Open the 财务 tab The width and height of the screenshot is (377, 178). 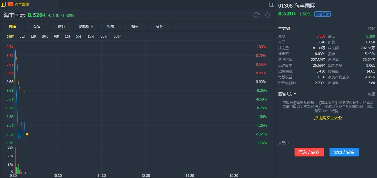(x=61, y=27)
